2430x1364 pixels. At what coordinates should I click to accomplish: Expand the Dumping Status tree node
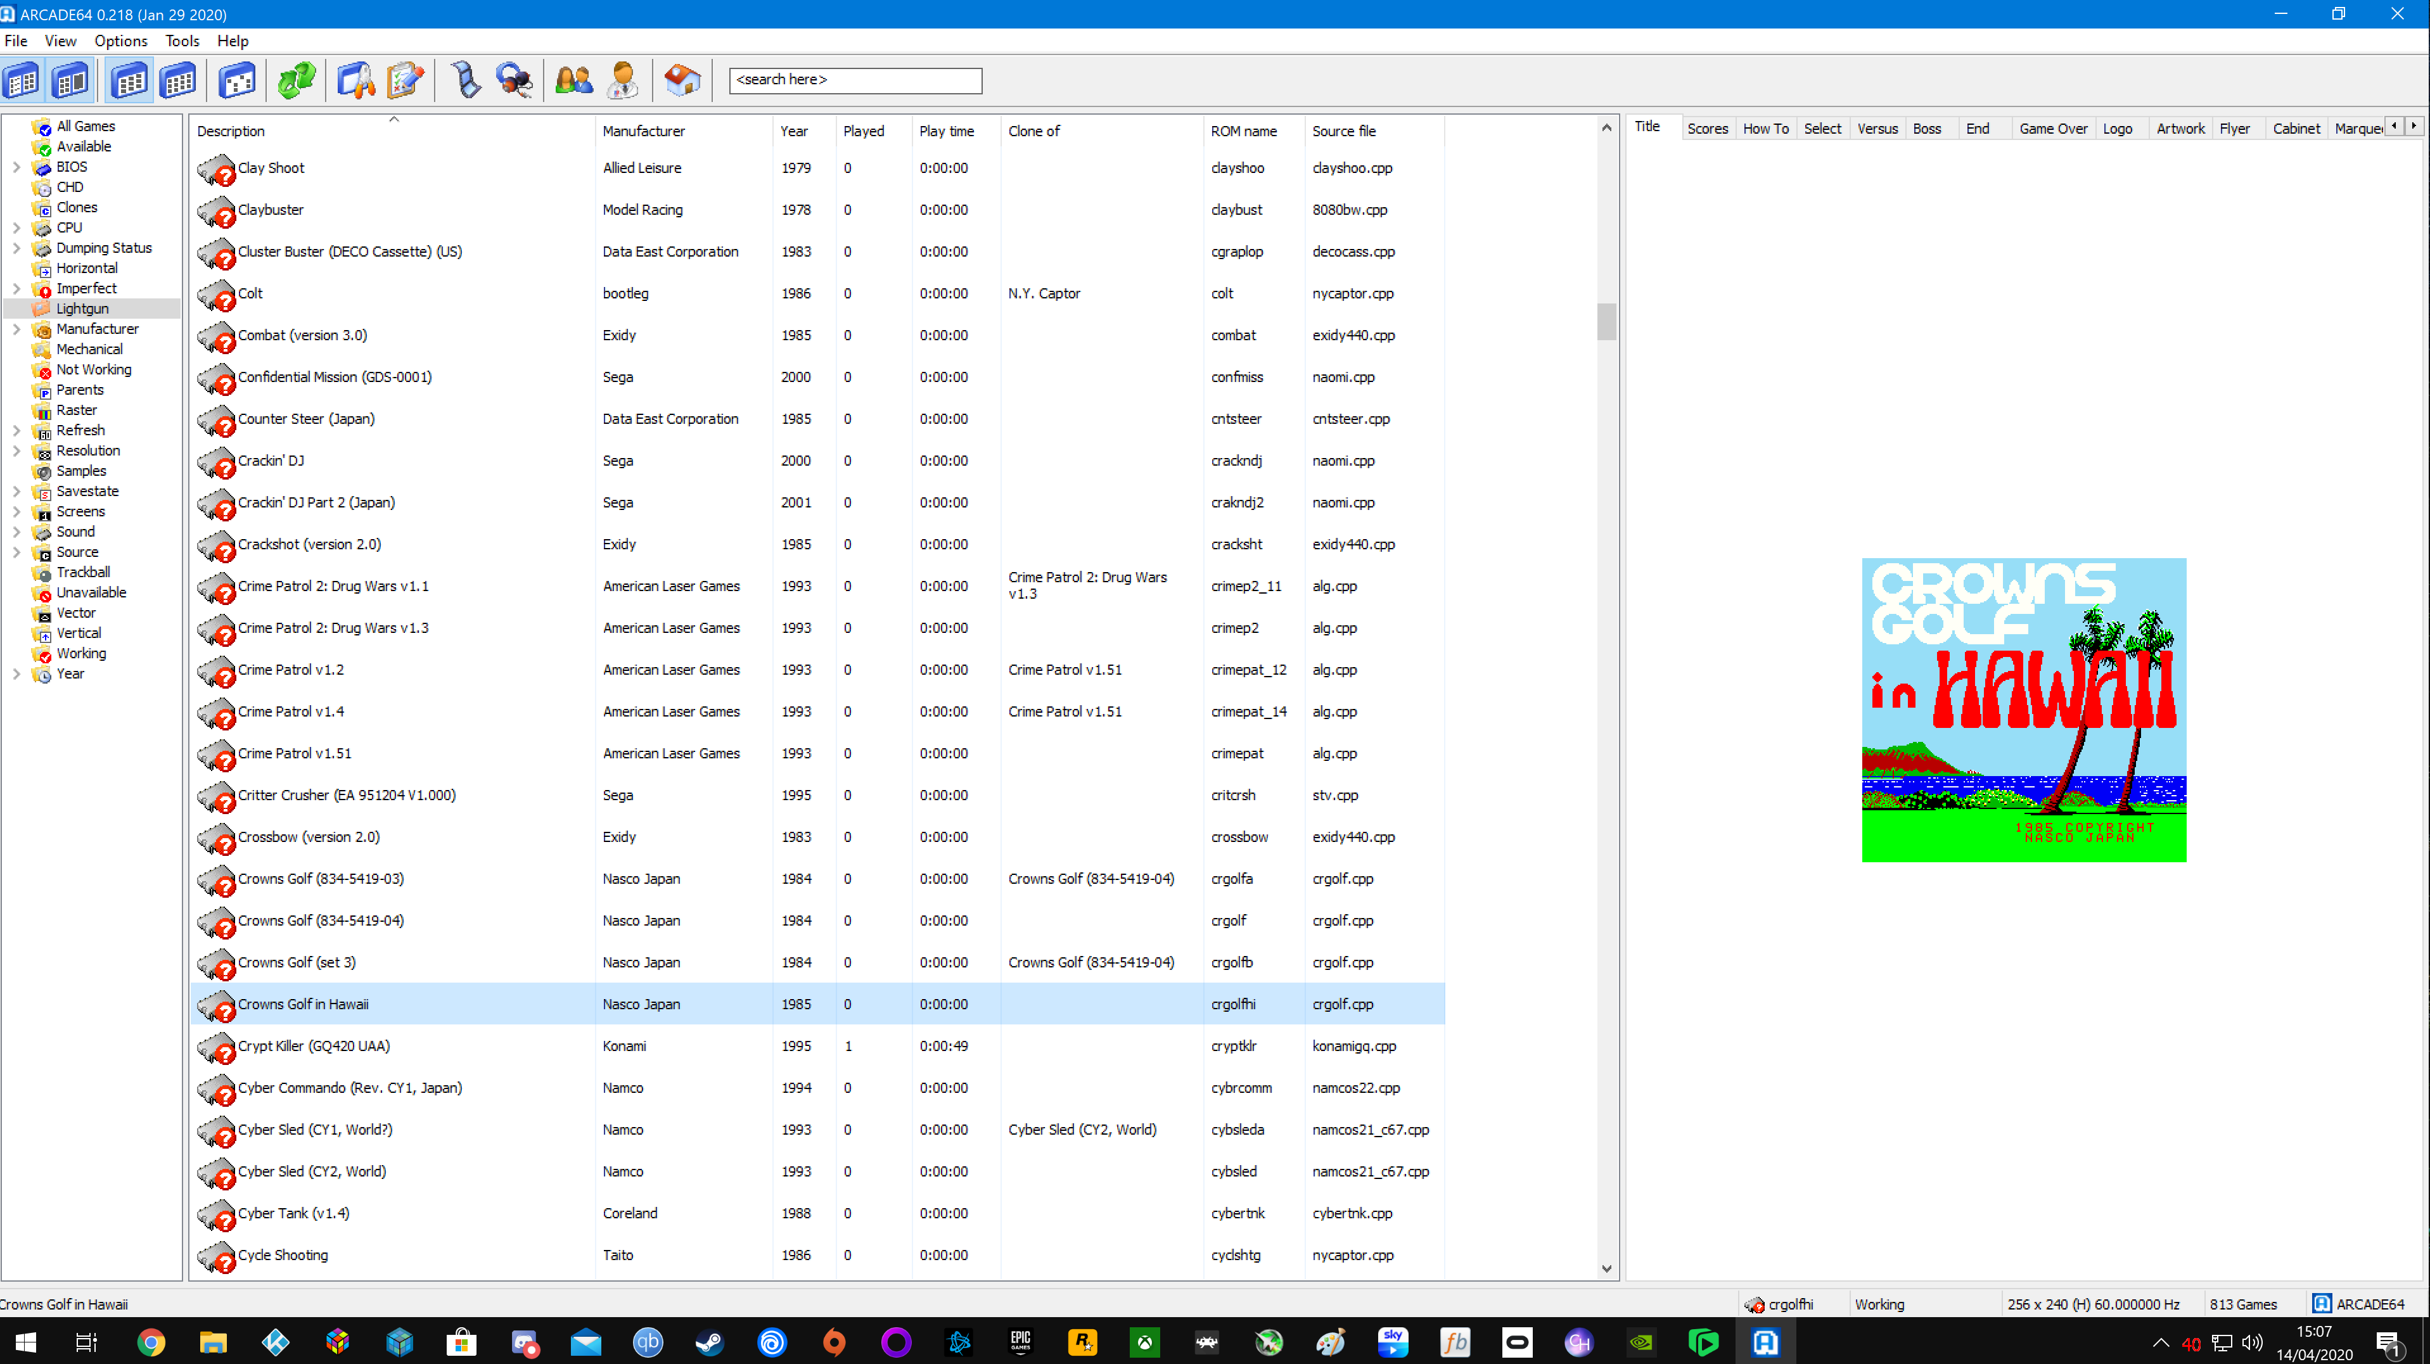pyautogui.click(x=16, y=248)
